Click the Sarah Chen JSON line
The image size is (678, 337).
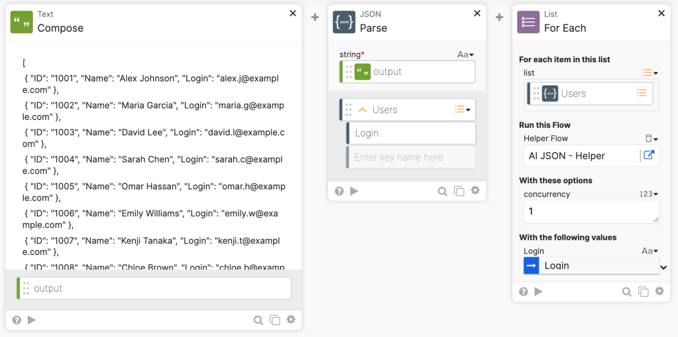(154, 165)
